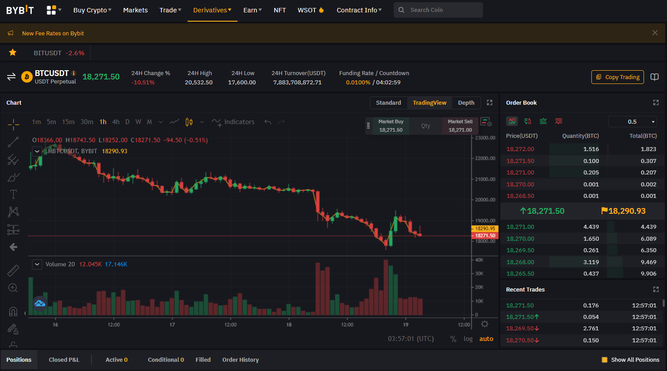The image size is (667, 371).
Task: Expand chart to fullscreen
Action: 490,102
